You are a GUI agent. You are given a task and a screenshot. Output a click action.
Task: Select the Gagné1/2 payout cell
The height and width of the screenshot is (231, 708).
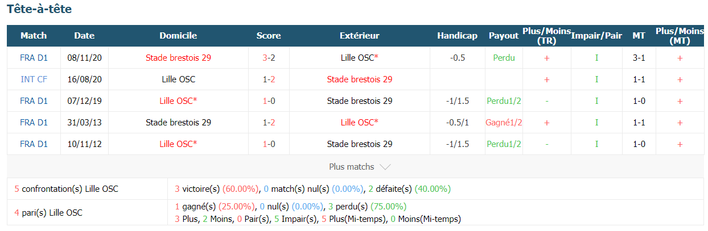[504, 123]
